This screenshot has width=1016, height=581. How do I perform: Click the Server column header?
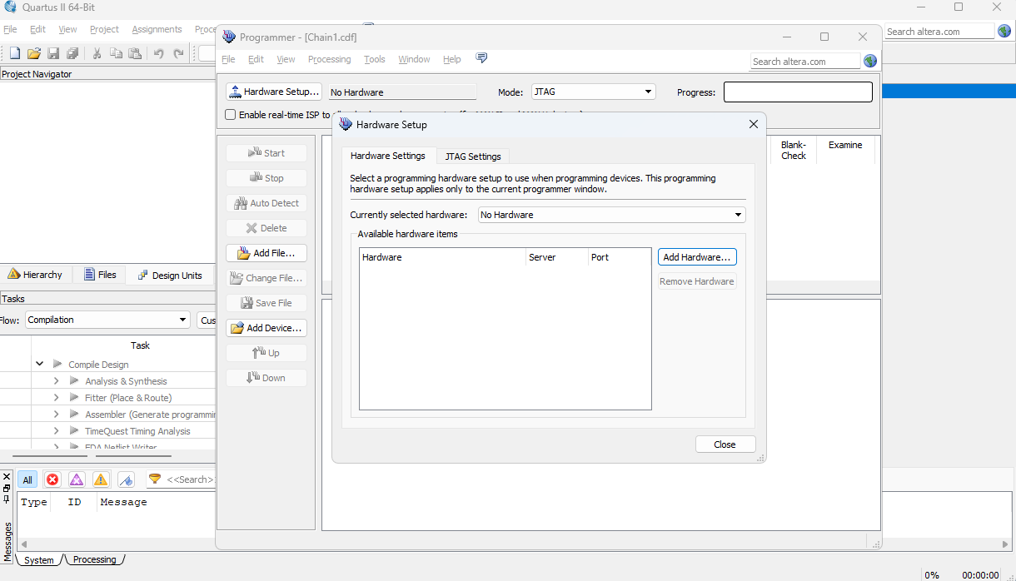pos(557,257)
